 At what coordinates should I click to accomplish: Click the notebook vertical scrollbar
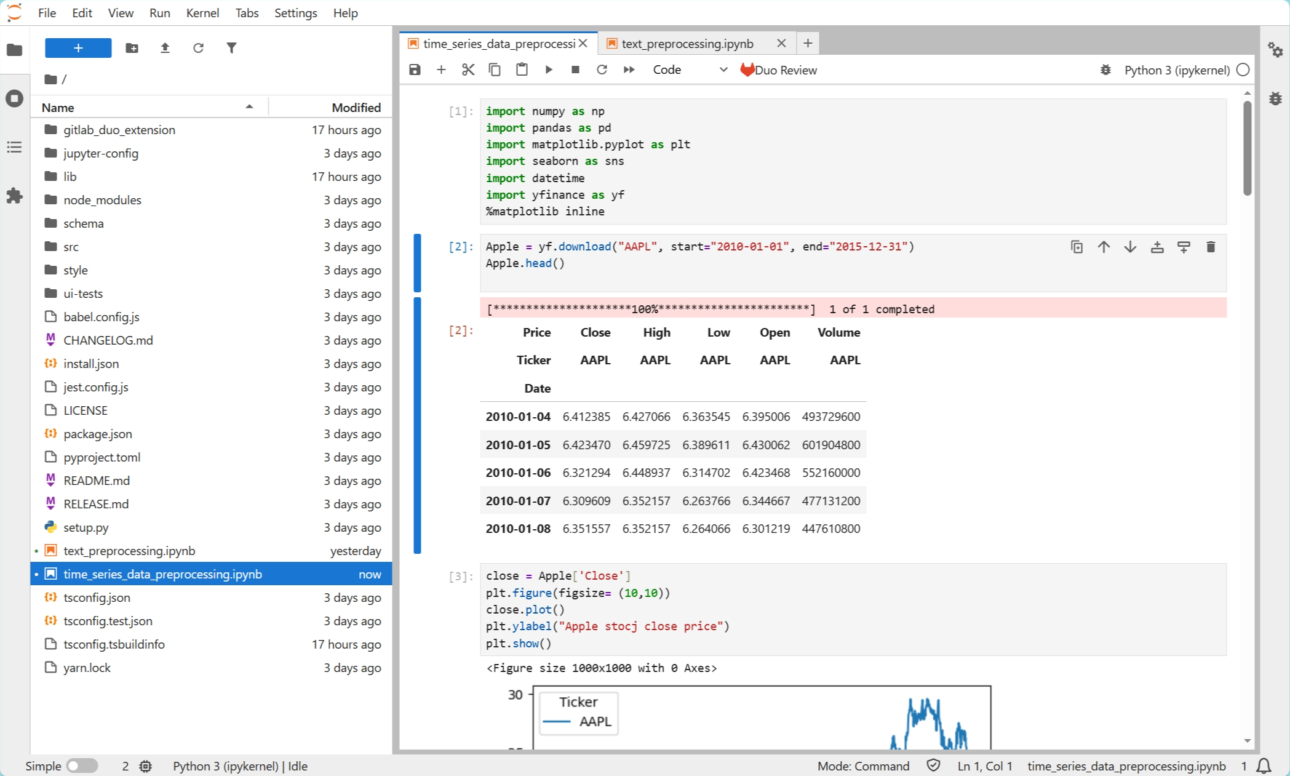(x=1247, y=148)
